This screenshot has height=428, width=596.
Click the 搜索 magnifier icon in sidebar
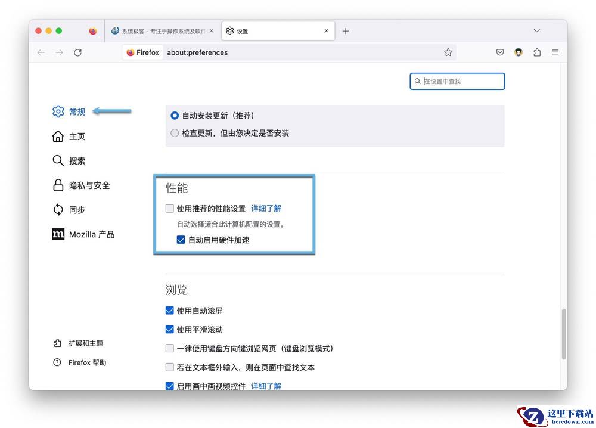coord(58,160)
